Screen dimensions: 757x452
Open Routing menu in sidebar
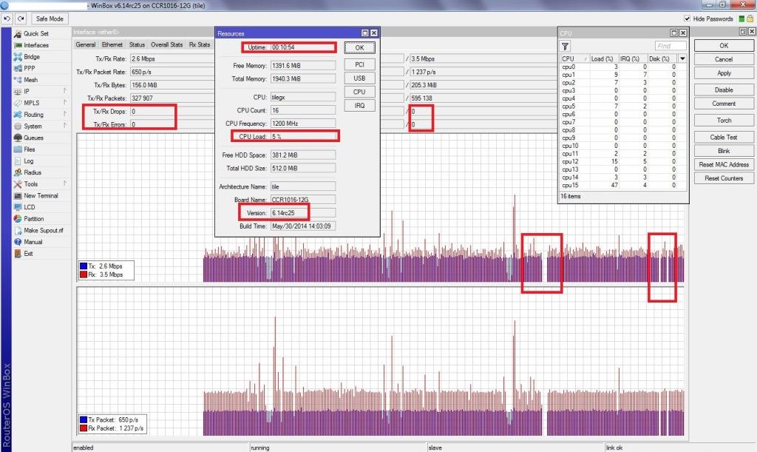pos(34,115)
